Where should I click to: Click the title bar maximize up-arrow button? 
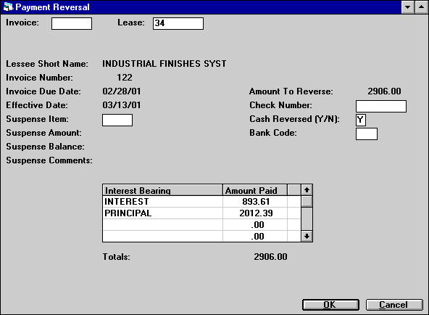[x=421, y=7]
